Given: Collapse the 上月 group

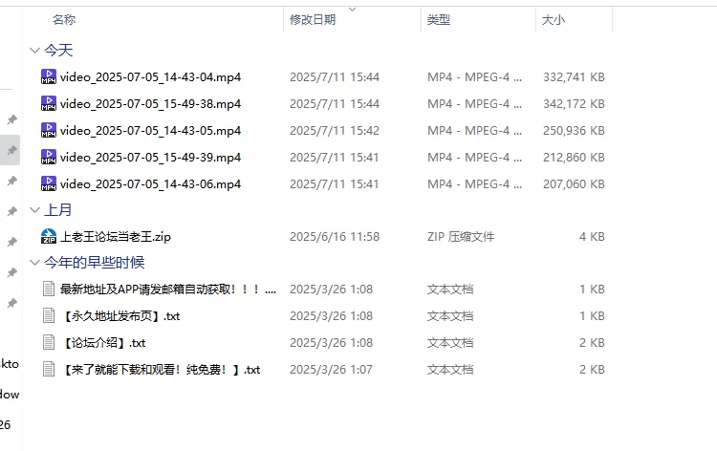Looking at the screenshot, I should (34, 210).
